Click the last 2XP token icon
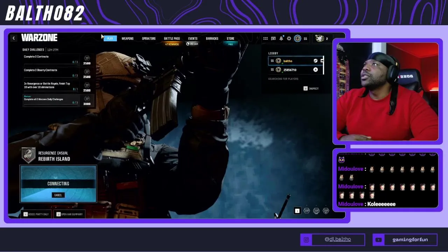 point(326,211)
